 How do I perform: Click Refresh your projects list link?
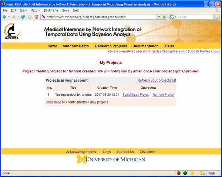click(157, 81)
